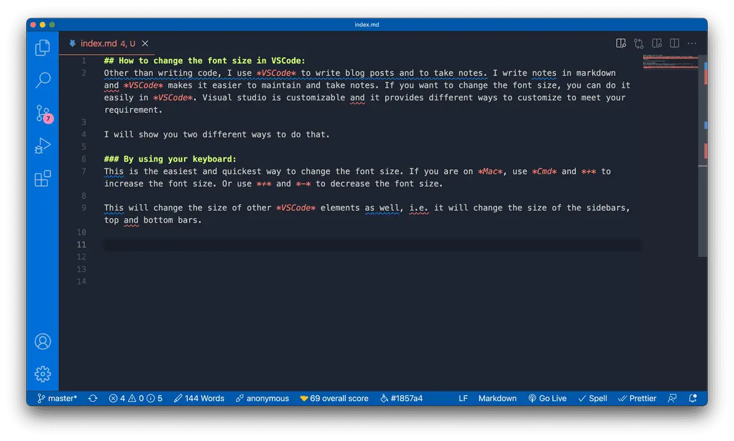Open Source Control showing 7 pending changes
Image resolution: width=734 pixels, height=441 pixels.
[42, 113]
